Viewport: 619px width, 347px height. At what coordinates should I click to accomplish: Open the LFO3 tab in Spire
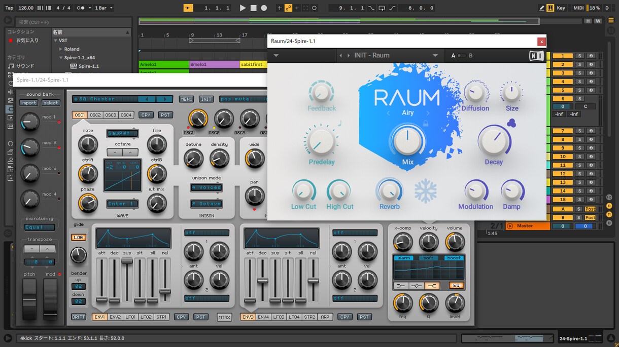(279, 317)
